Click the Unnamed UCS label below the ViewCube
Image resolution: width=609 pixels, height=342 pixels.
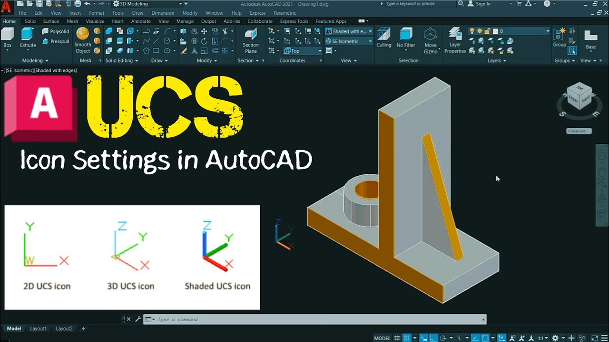(579, 131)
